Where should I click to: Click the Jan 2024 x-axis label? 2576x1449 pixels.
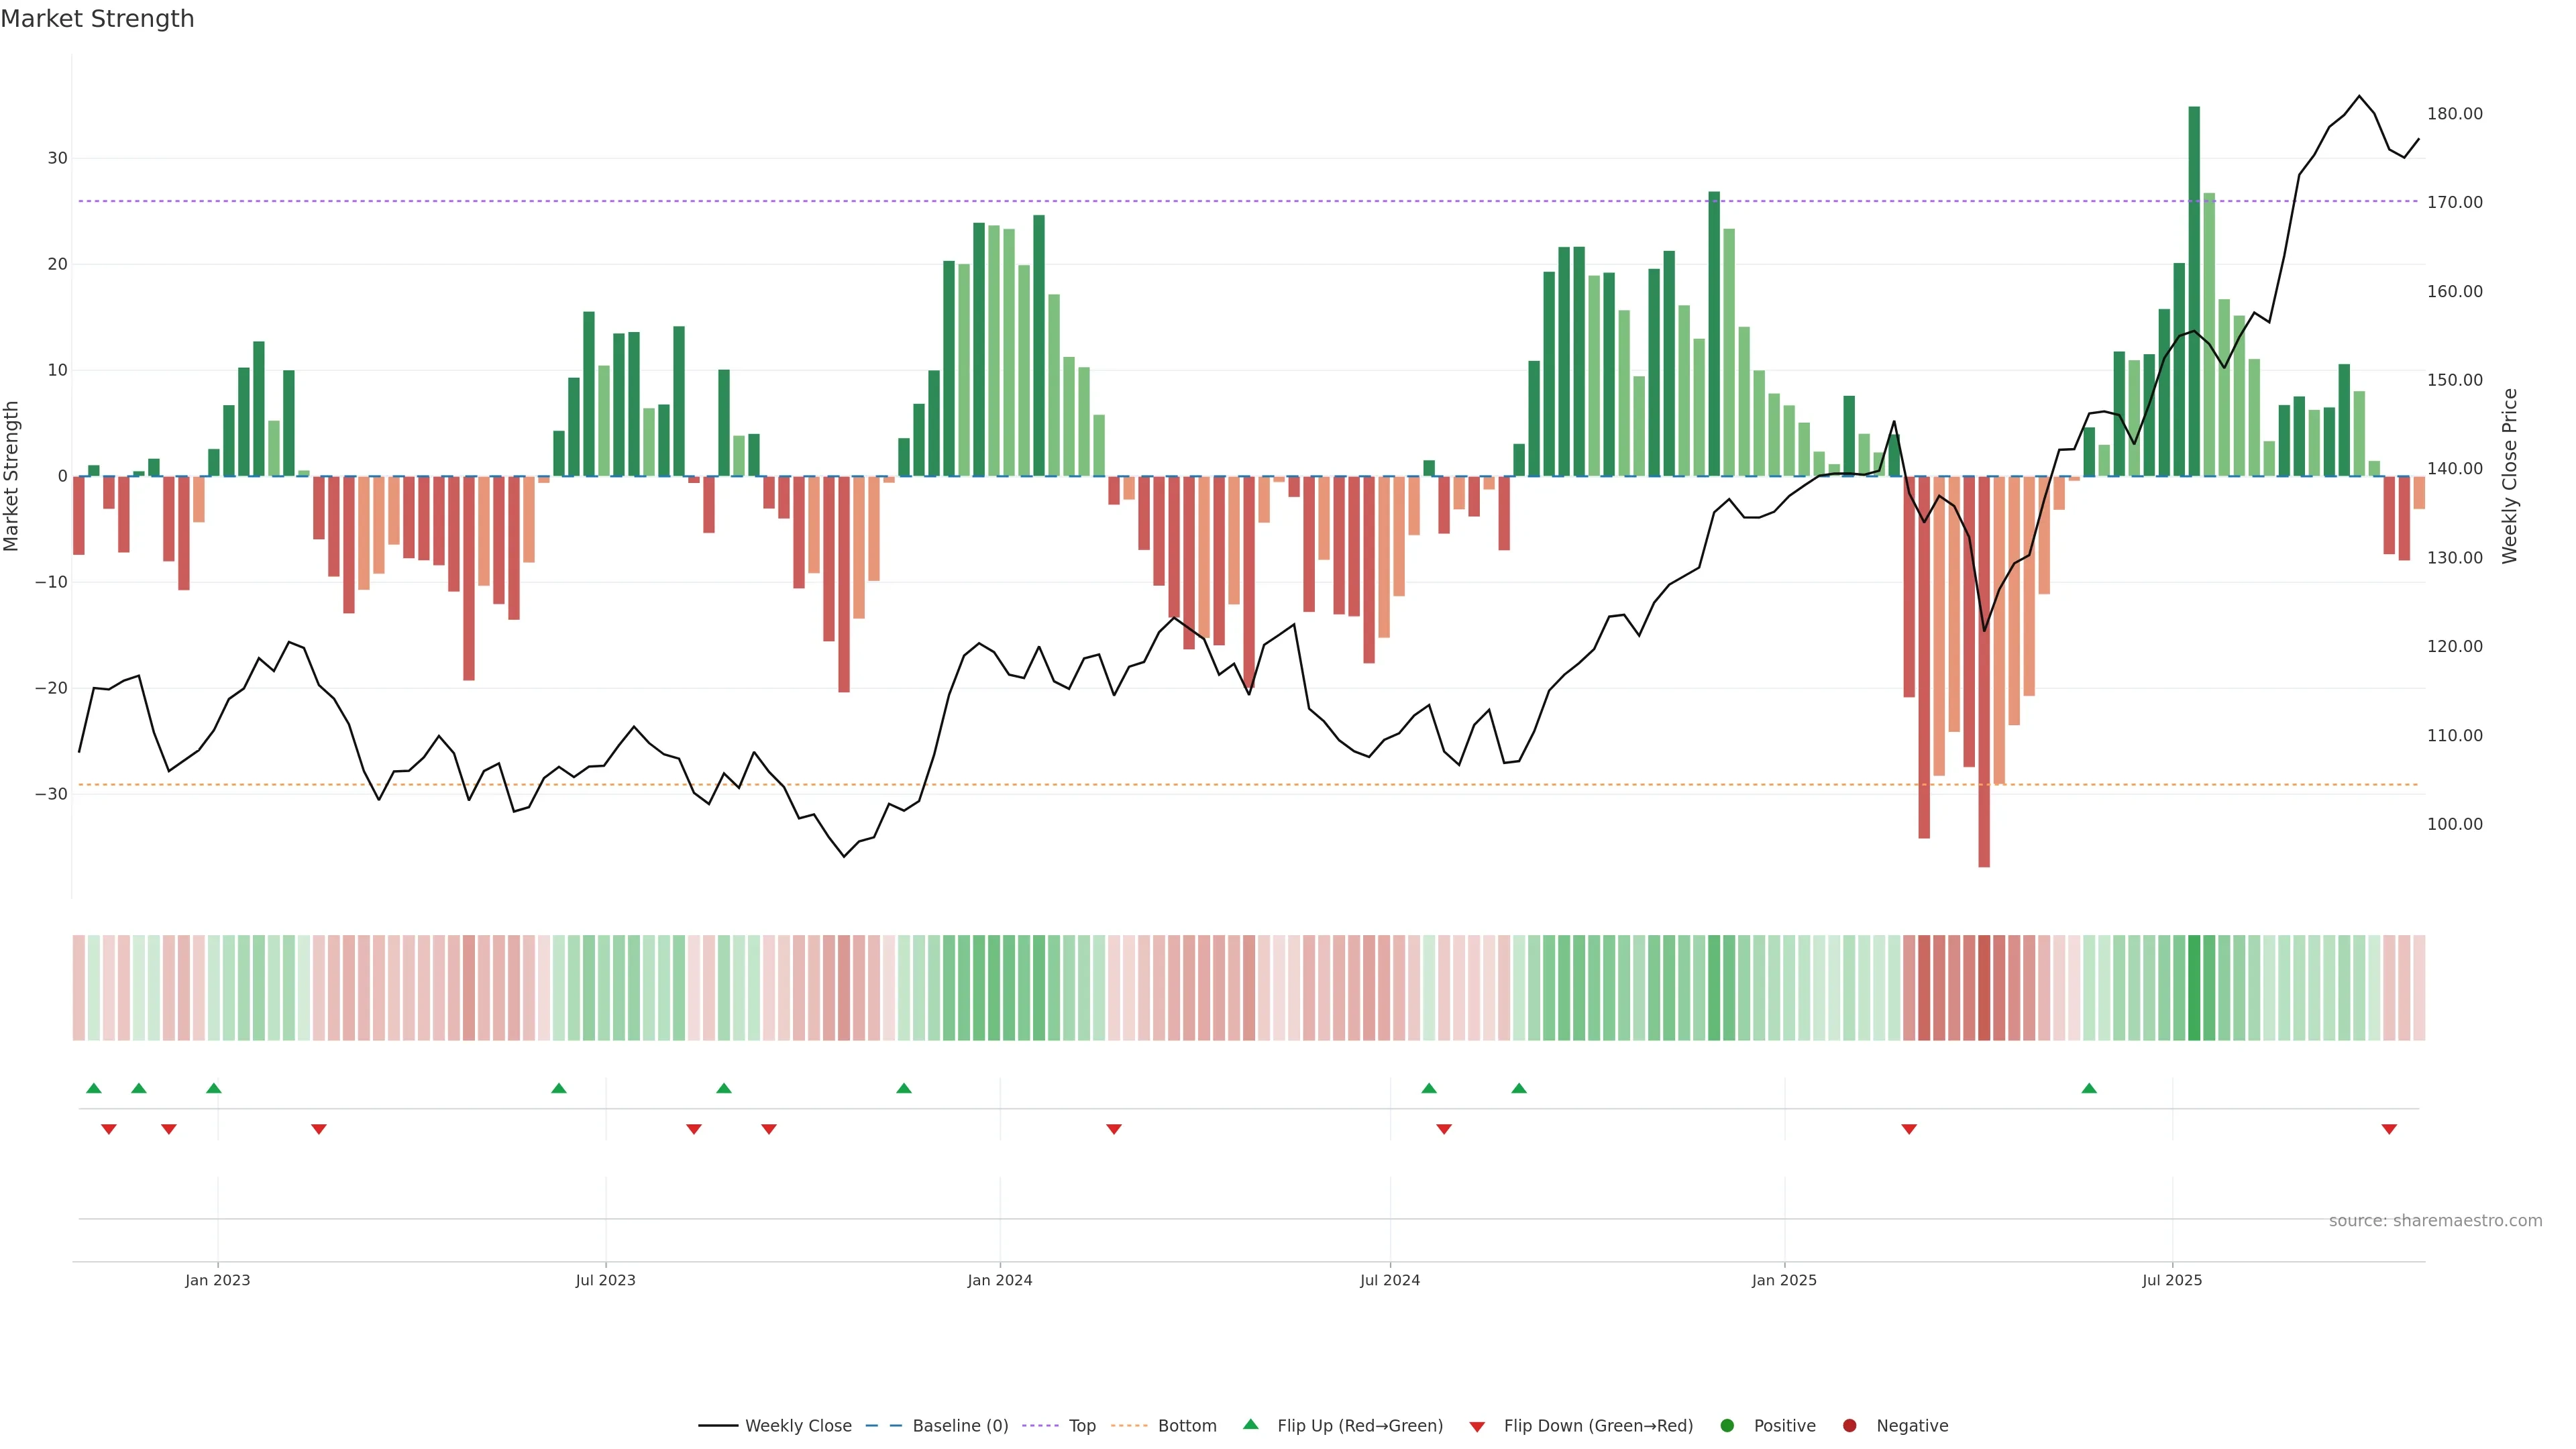(999, 1280)
